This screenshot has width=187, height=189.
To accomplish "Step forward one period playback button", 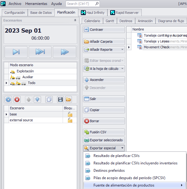I will coord(16,52).
